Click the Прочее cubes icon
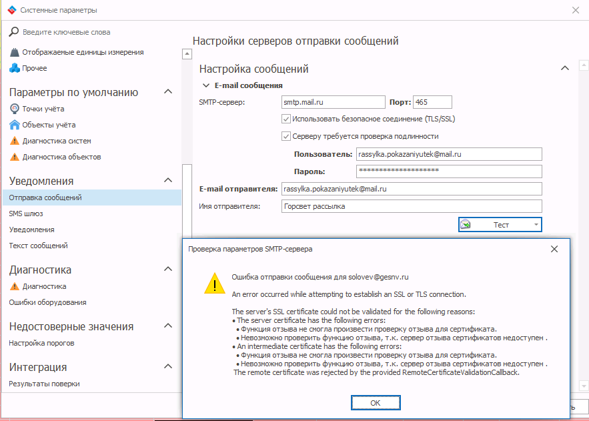589x421 pixels. coord(14,68)
